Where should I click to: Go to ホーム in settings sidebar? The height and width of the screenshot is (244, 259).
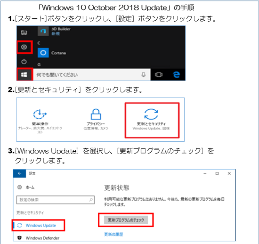[26, 187]
